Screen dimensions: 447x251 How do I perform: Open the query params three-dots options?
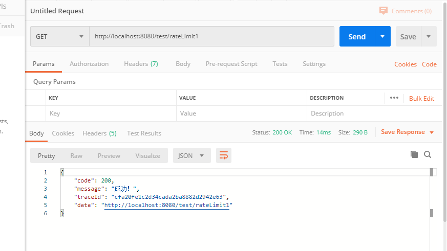[x=394, y=98]
